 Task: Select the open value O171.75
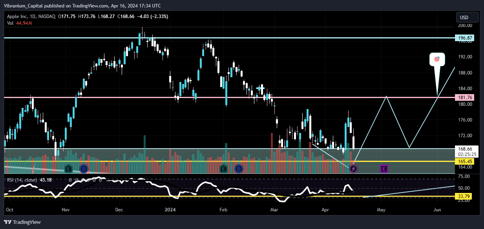67,17
